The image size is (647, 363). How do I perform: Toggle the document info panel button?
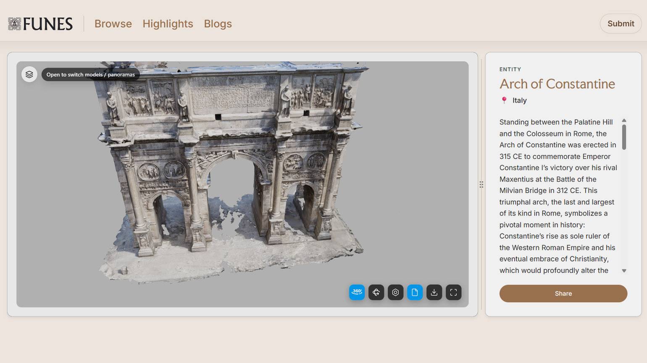click(415, 292)
